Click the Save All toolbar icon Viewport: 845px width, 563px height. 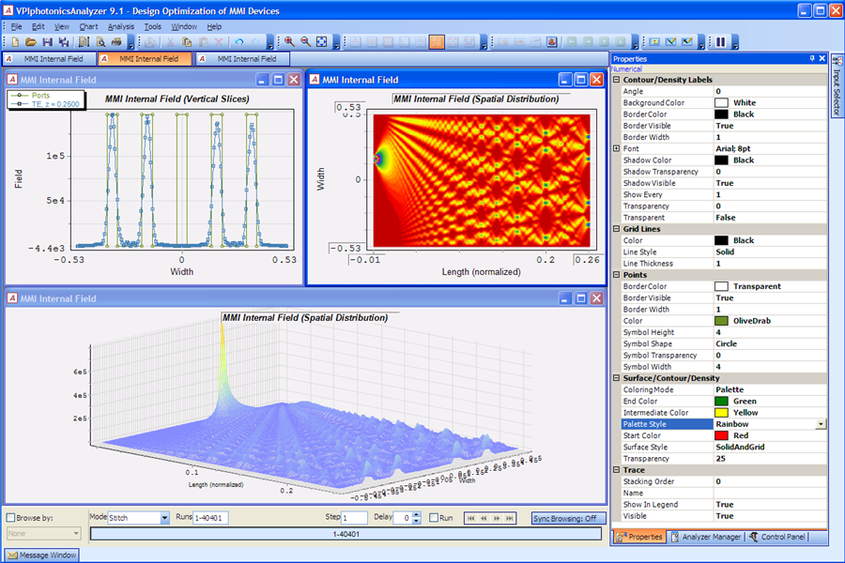click(64, 42)
